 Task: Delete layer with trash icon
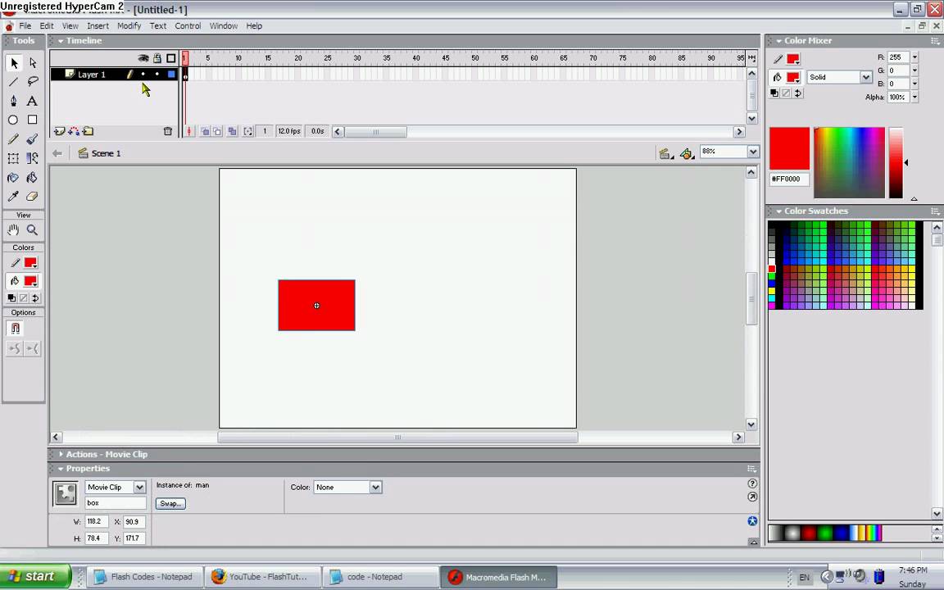pyautogui.click(x=168, y=131)
